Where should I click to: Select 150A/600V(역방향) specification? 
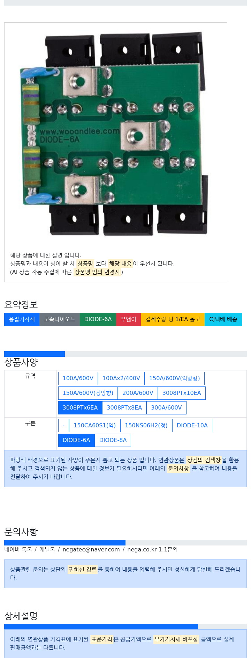coord(175,378)
